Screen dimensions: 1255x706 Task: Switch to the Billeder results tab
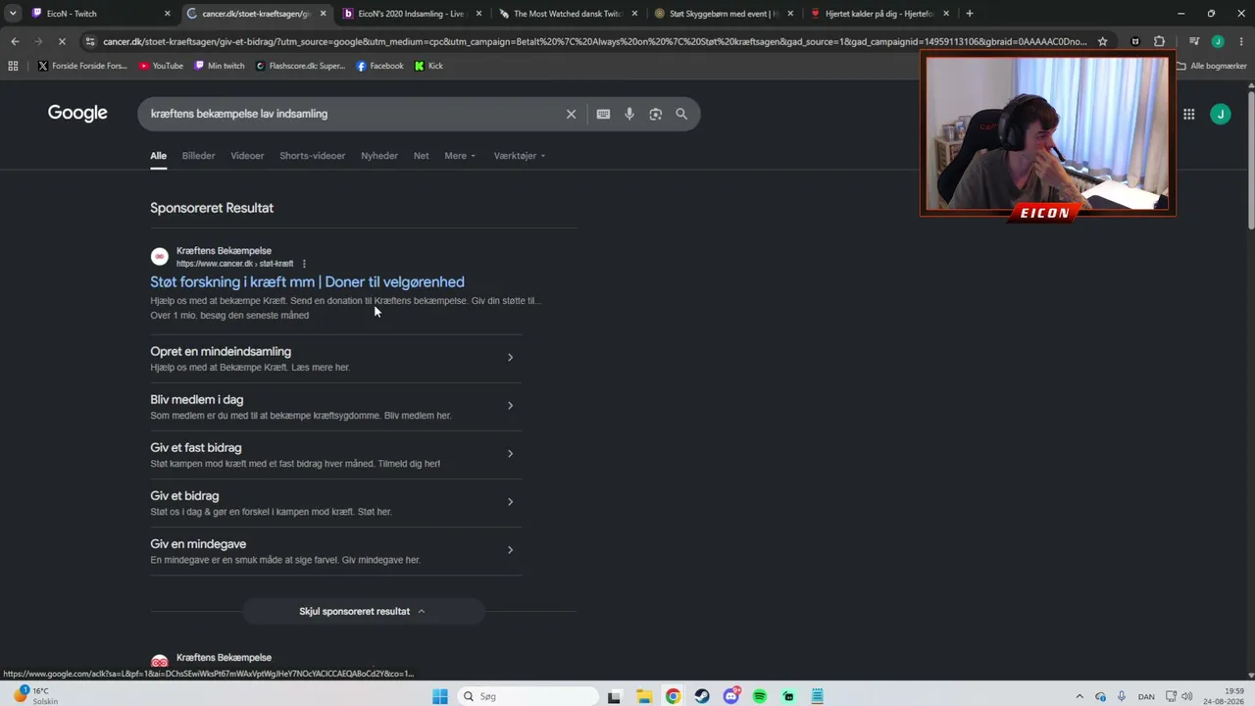198,156
